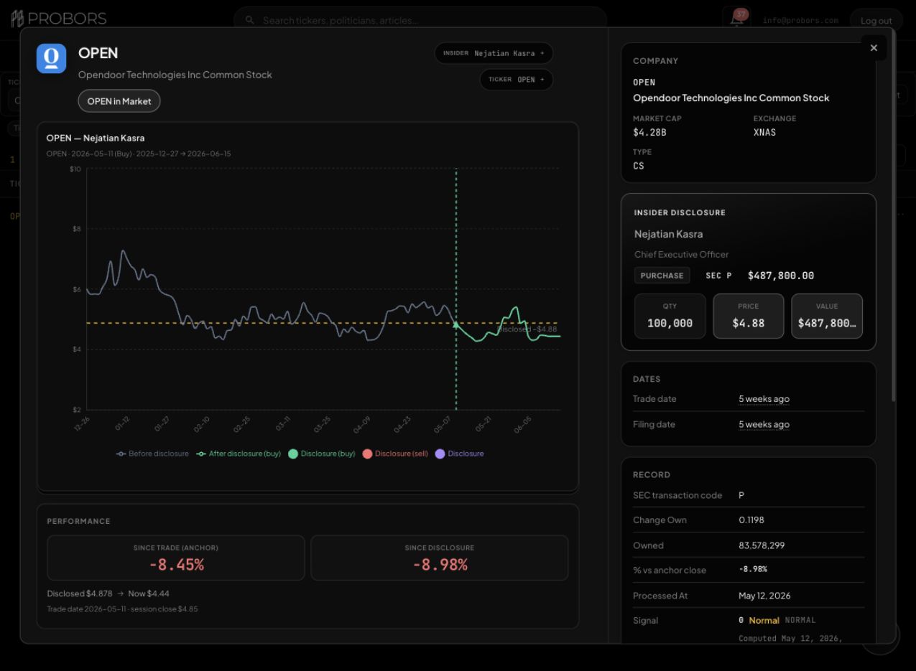
Task: Toggle the Before disclosure legend series
Action: coord(153,454)
